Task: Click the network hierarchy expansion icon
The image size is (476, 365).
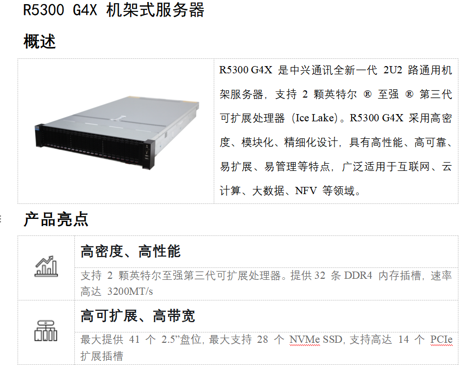Action: point(46,331)
